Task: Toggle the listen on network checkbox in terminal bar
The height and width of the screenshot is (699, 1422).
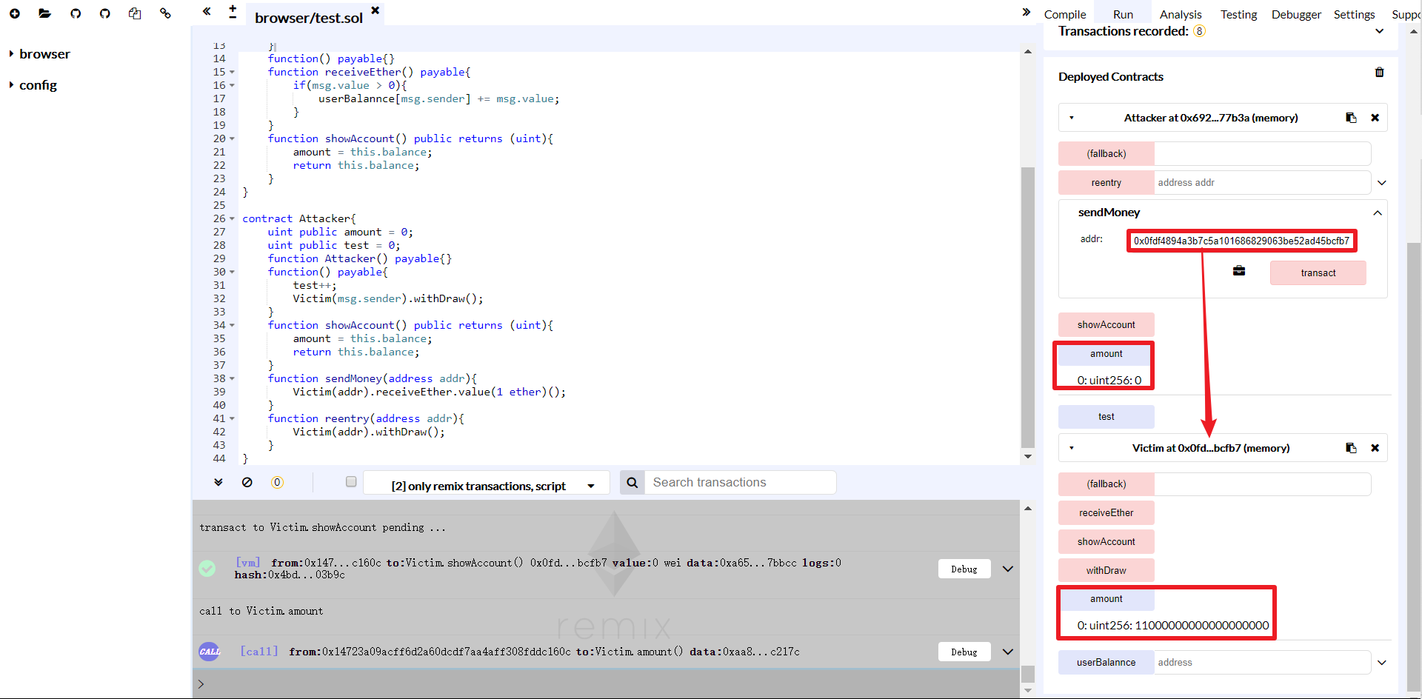Action: tap(351, 482)
